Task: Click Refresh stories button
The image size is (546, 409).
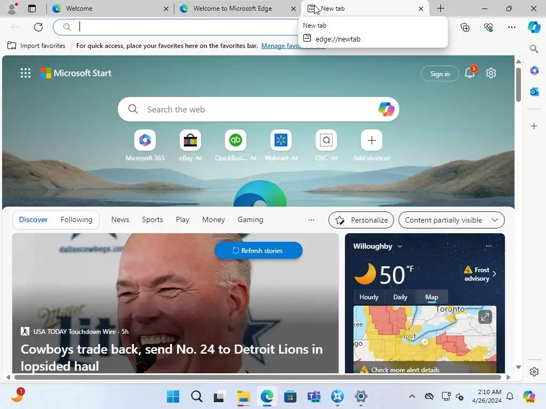Action: tap(259, 250)
